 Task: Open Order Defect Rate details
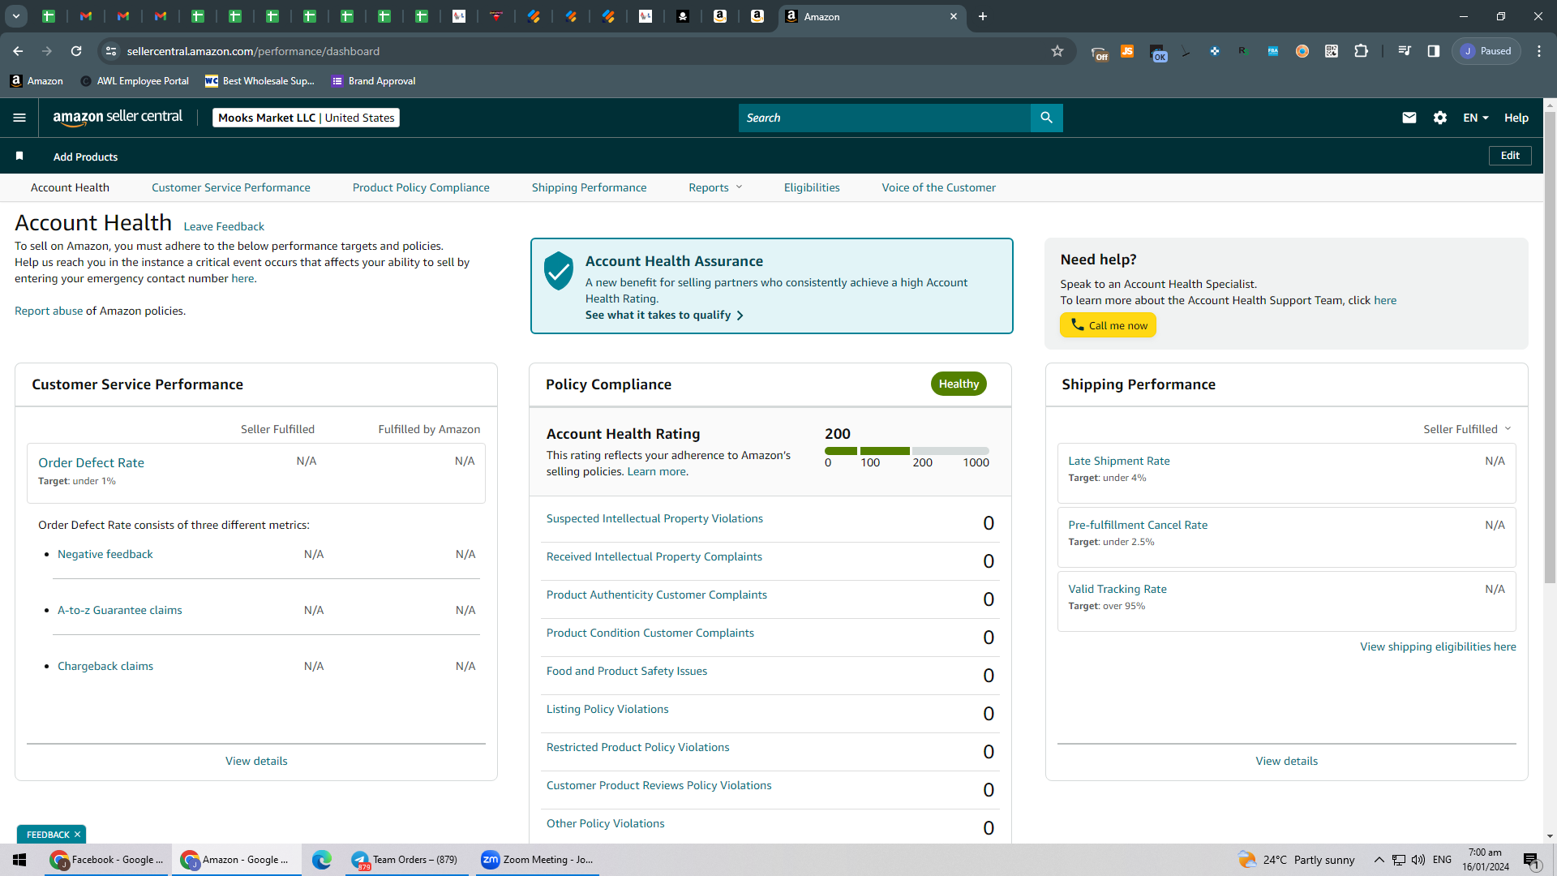pyautogui.click(x=91, y=462)
